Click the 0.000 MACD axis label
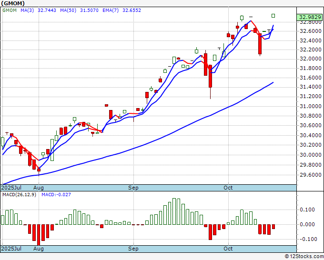Viewport: 324px width, 260px height. tap(307, 224)
